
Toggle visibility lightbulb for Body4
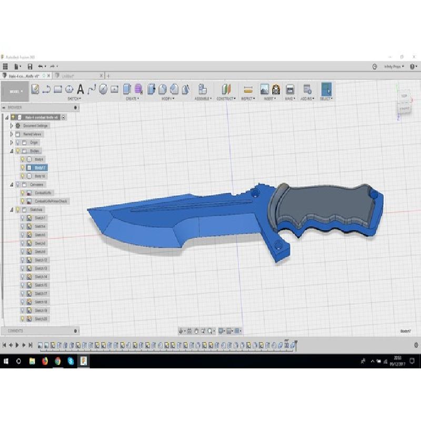click(x=23, y=159)
